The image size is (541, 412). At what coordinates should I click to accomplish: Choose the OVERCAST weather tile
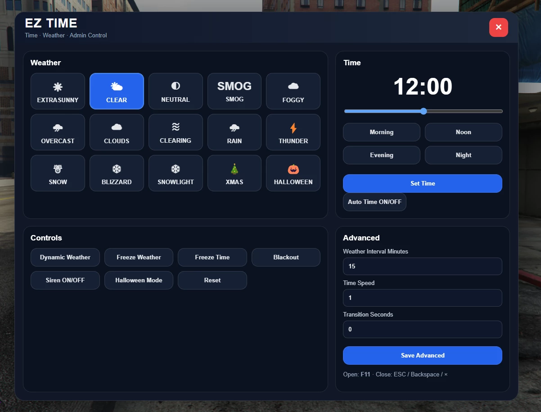click(58, 132)
